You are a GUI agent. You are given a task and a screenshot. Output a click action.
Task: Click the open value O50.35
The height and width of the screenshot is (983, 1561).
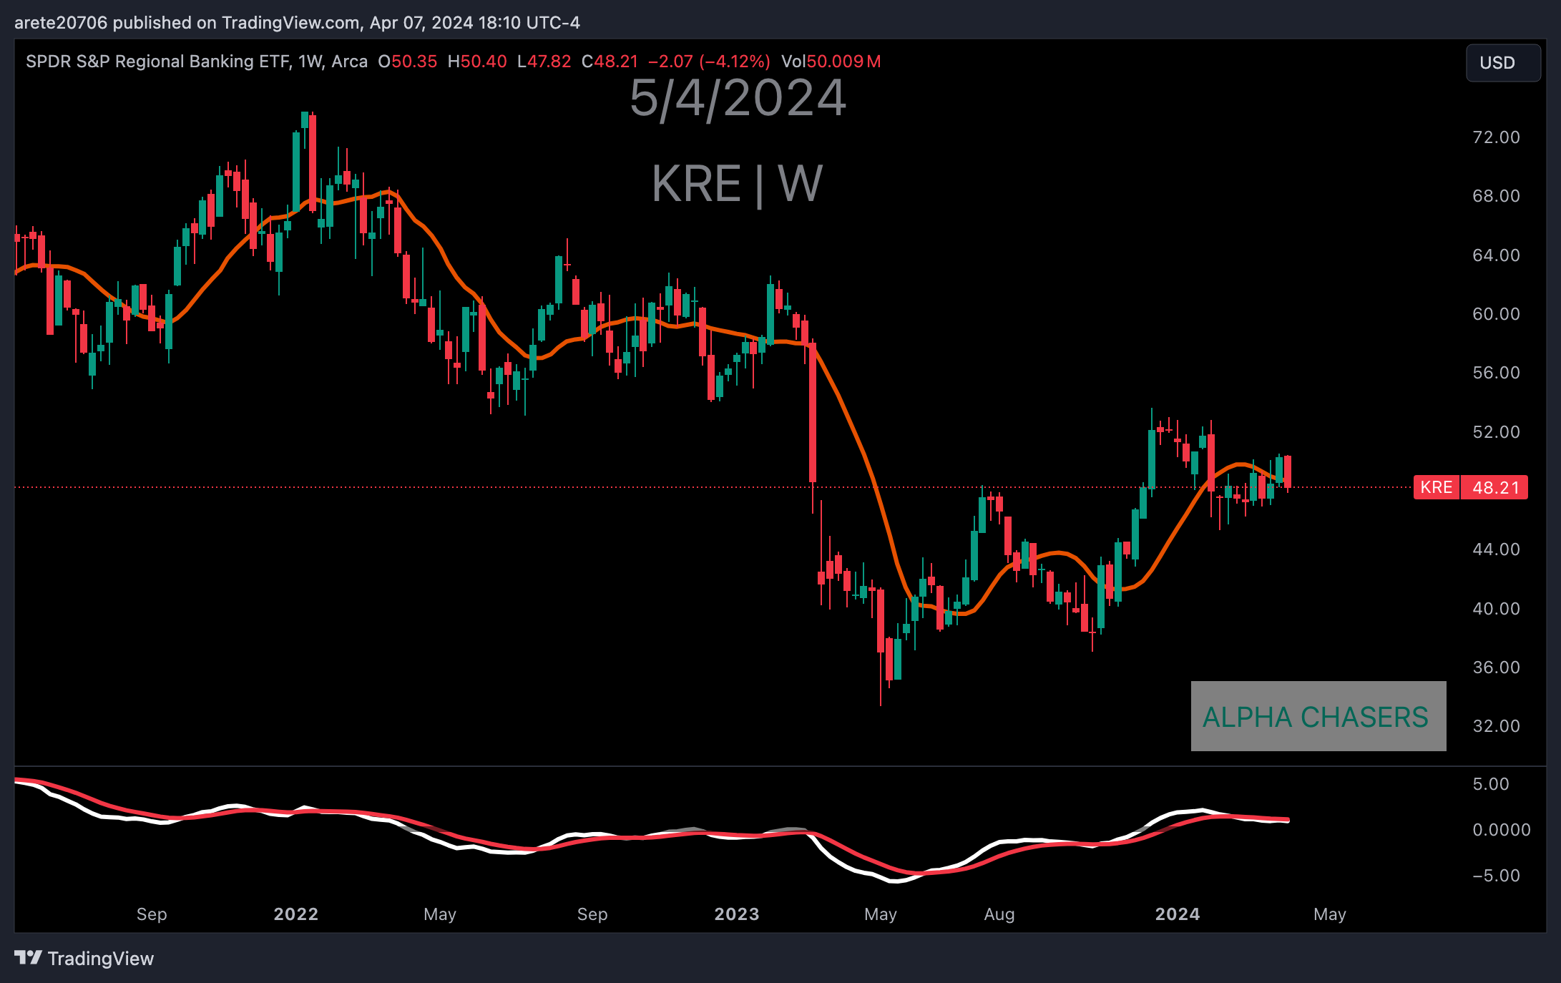pos(407,62)
